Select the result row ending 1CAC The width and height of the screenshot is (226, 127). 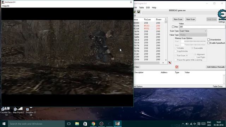point(149,54)
